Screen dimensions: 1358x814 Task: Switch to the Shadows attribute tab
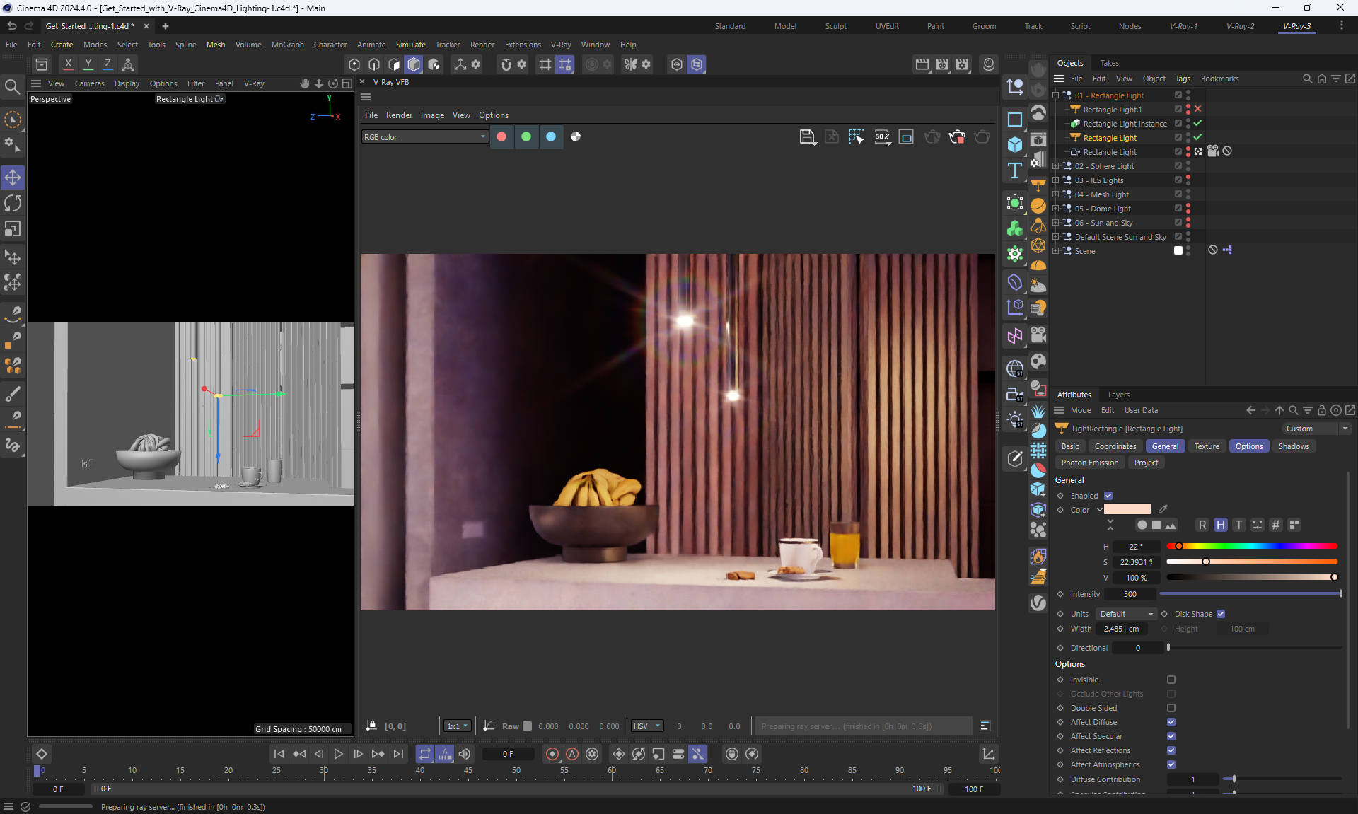[1293, 446]
